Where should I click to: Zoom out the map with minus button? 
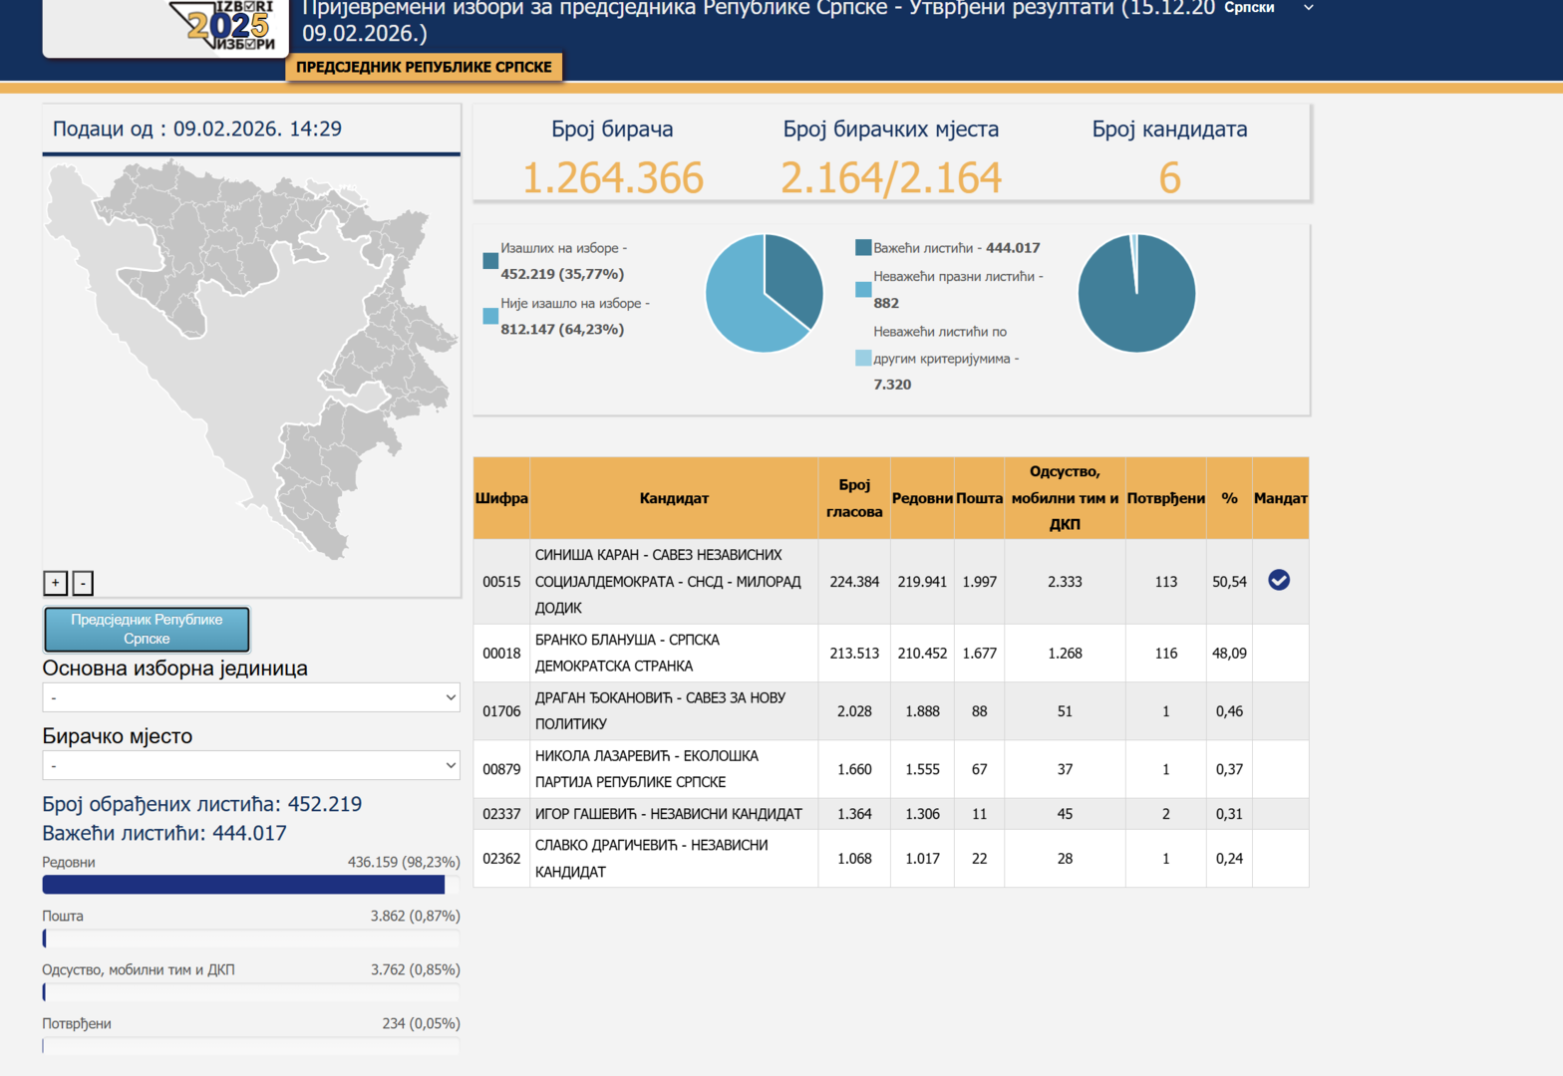84,583
